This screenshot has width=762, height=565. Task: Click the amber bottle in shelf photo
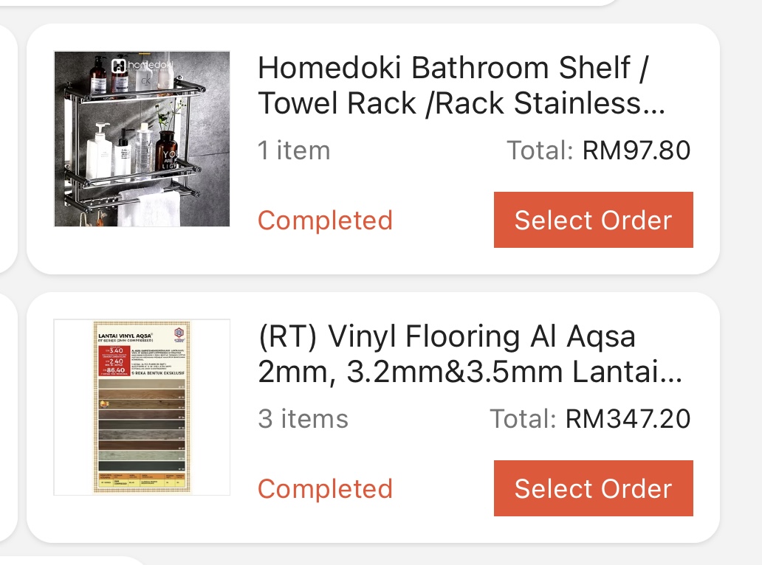[x=167, y=150]
